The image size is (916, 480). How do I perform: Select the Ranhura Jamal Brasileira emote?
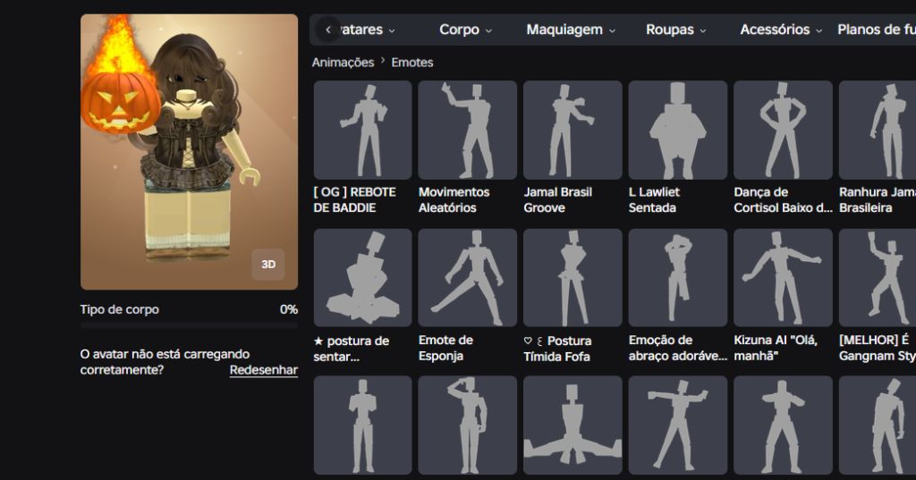[878, 130]
